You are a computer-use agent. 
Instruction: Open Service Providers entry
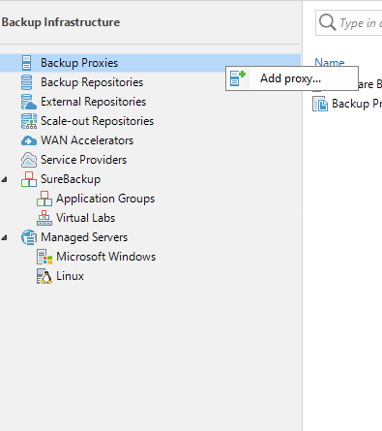click(84, 160)
